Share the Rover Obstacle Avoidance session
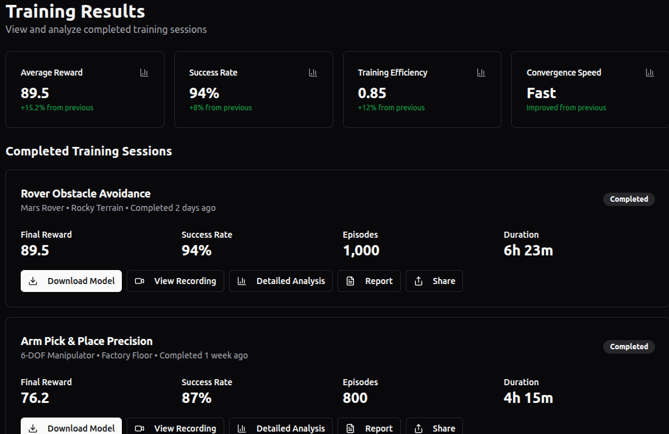 point(434,281)
